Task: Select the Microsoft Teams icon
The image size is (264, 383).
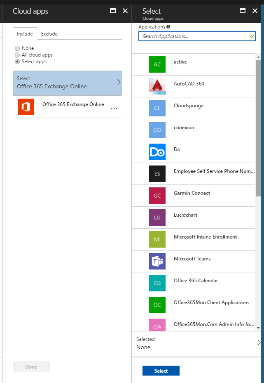Action: click(157, 261)
